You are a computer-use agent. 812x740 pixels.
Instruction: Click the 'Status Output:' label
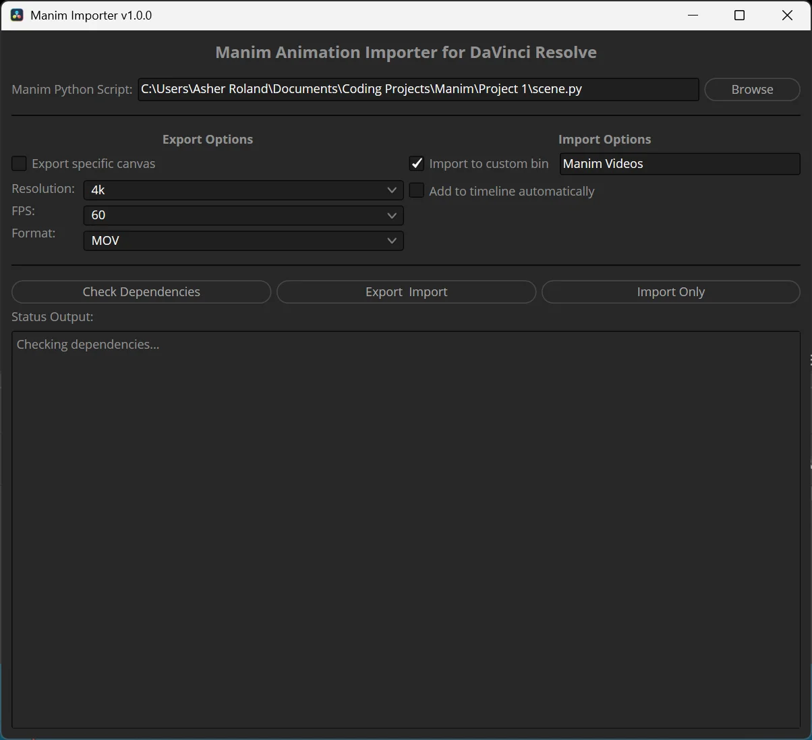pyautogui.click(x=53, y=317)
